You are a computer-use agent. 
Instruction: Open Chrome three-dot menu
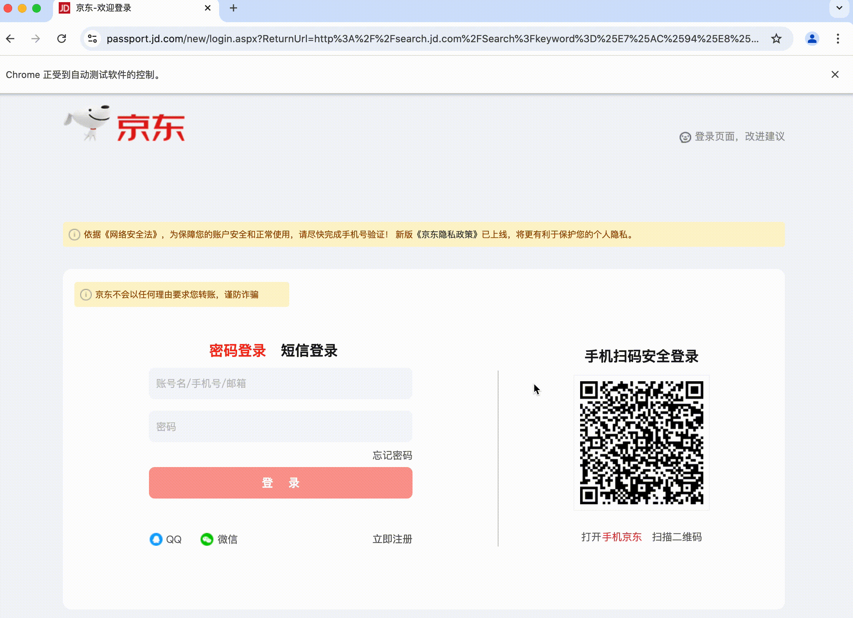tap(838, 39)
